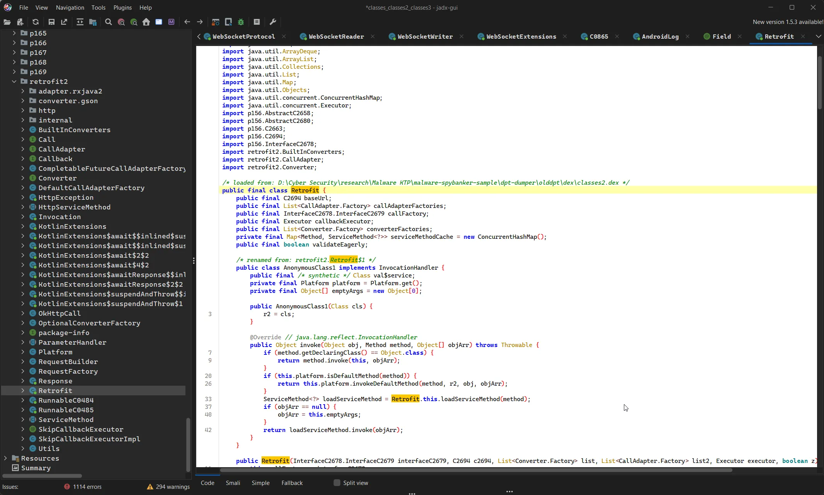Click the navigate back arrow icon
Screen dimensions: 824x495
click(x=187, y=22)
